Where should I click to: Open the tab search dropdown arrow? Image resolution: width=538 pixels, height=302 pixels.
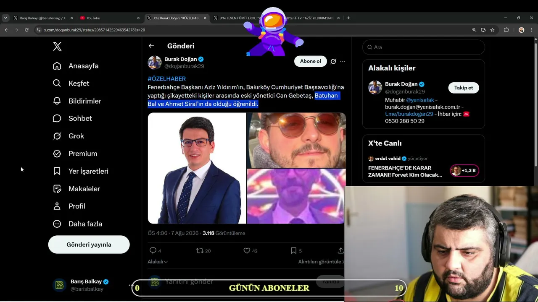coord(5,18)
